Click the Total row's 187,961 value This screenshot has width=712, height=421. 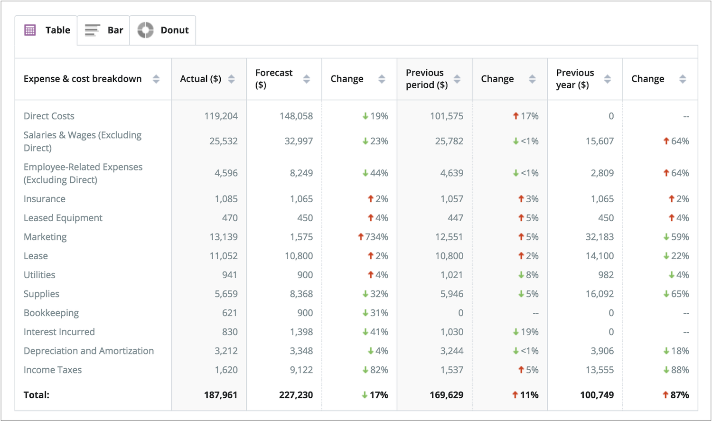pyautogui.click(x=221, y=394)
